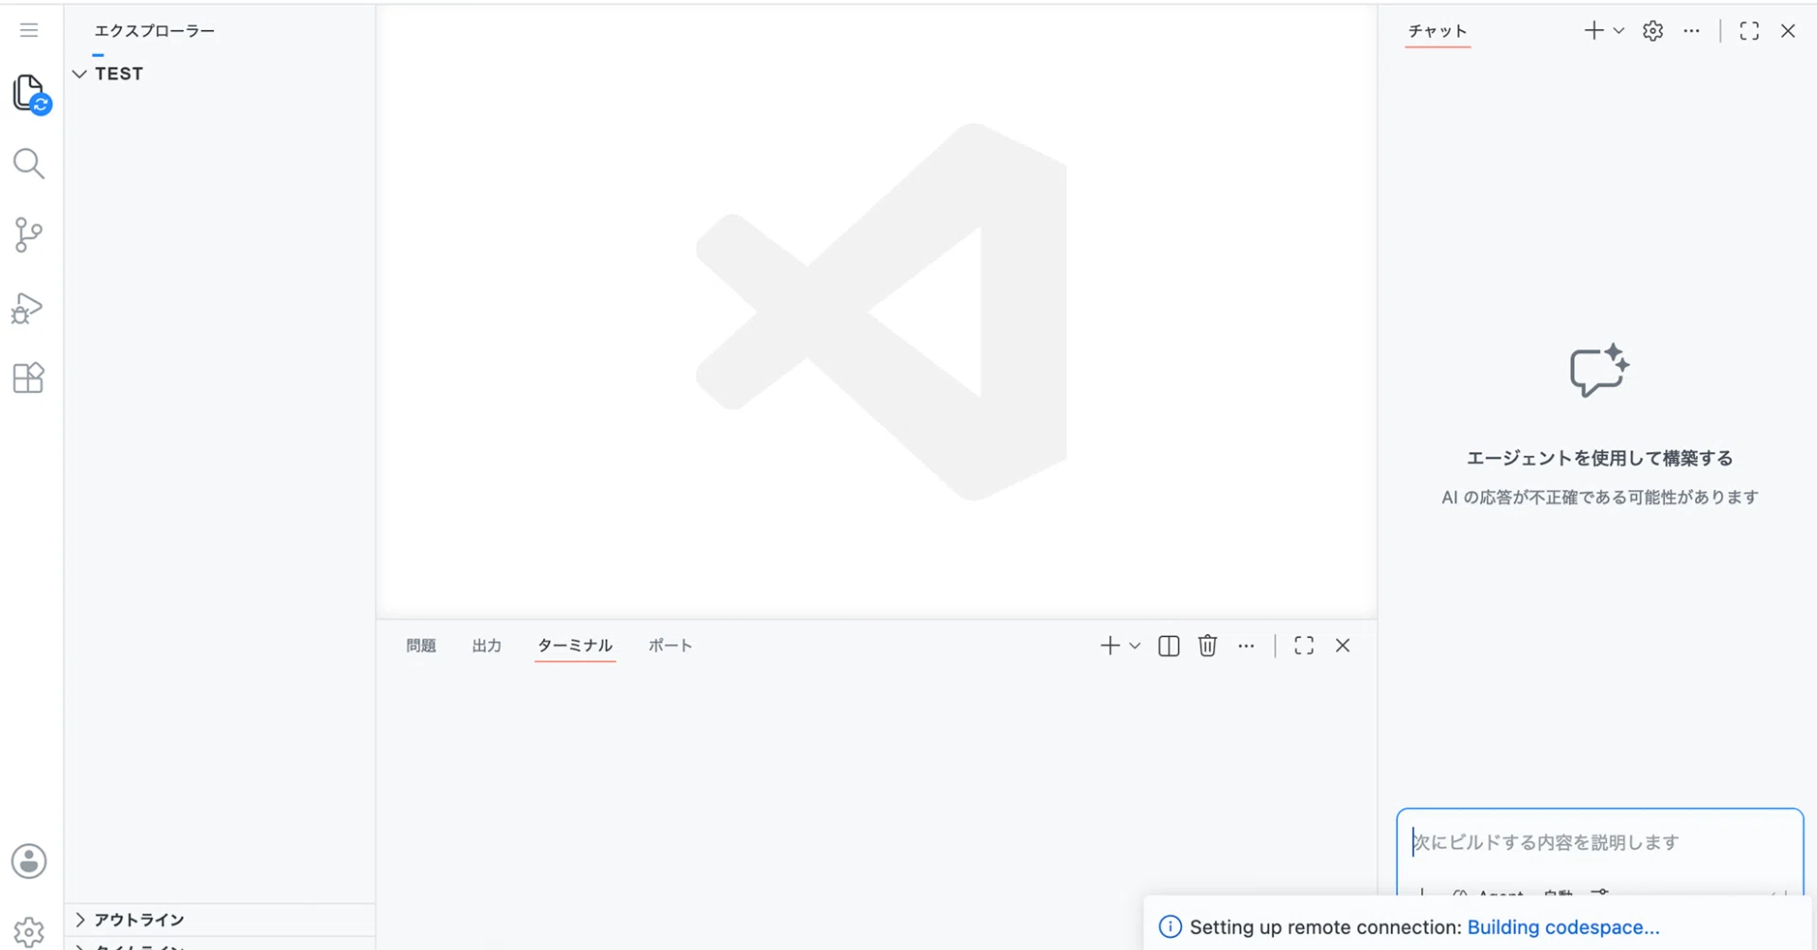The height and width of the screenshot is (950, 1817).
Task: Open the Accounts menu
Action: pos(29,861)
